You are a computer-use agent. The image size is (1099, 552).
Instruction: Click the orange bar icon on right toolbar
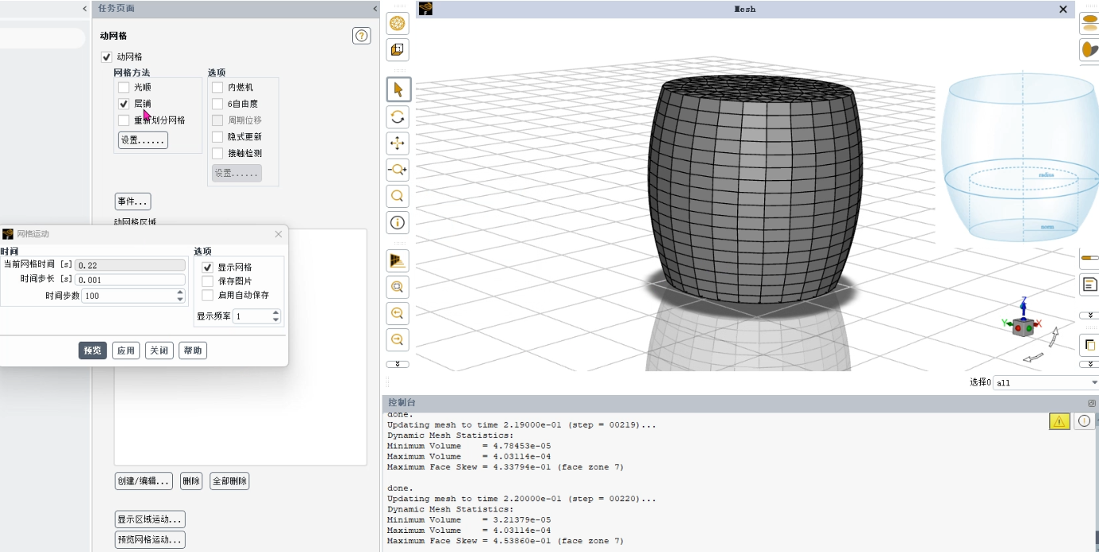pyautogui.click(x=1089, y=257)
